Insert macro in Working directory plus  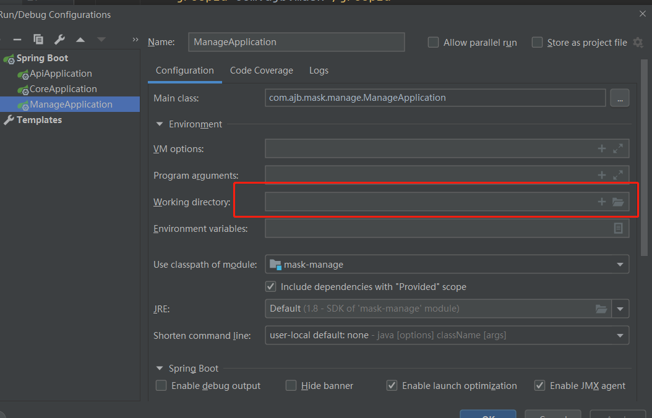tap(601, 202)
